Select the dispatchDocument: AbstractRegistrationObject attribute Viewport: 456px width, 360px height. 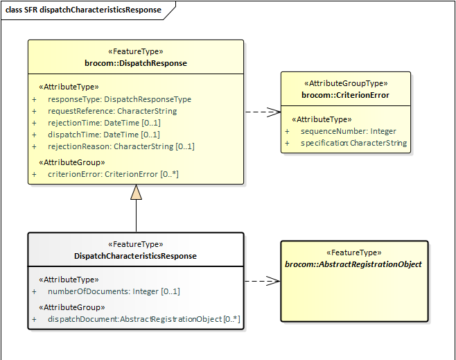coord(144,319)
